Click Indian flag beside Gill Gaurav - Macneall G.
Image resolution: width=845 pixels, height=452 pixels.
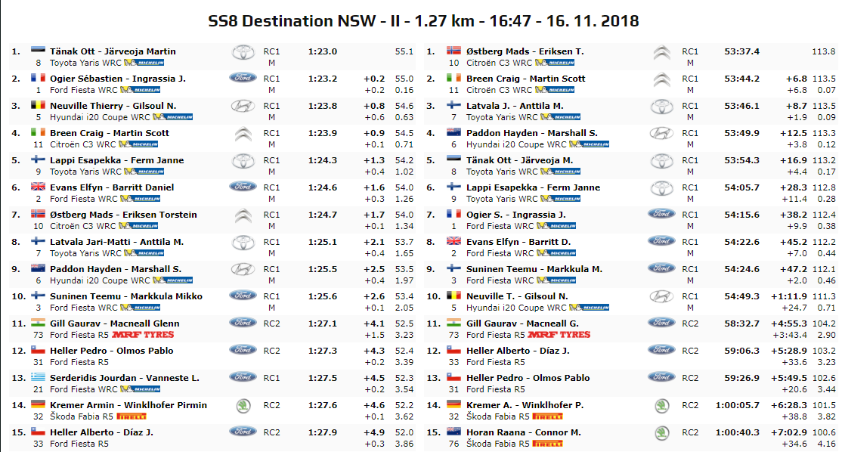pyautogui.click(x=454, y=323)
